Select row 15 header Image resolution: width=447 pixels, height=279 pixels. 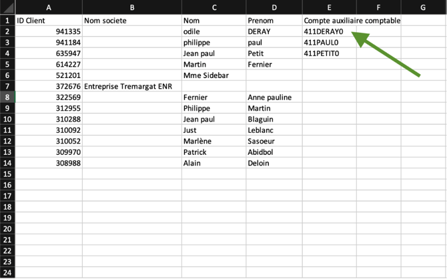tap(7, 174)
